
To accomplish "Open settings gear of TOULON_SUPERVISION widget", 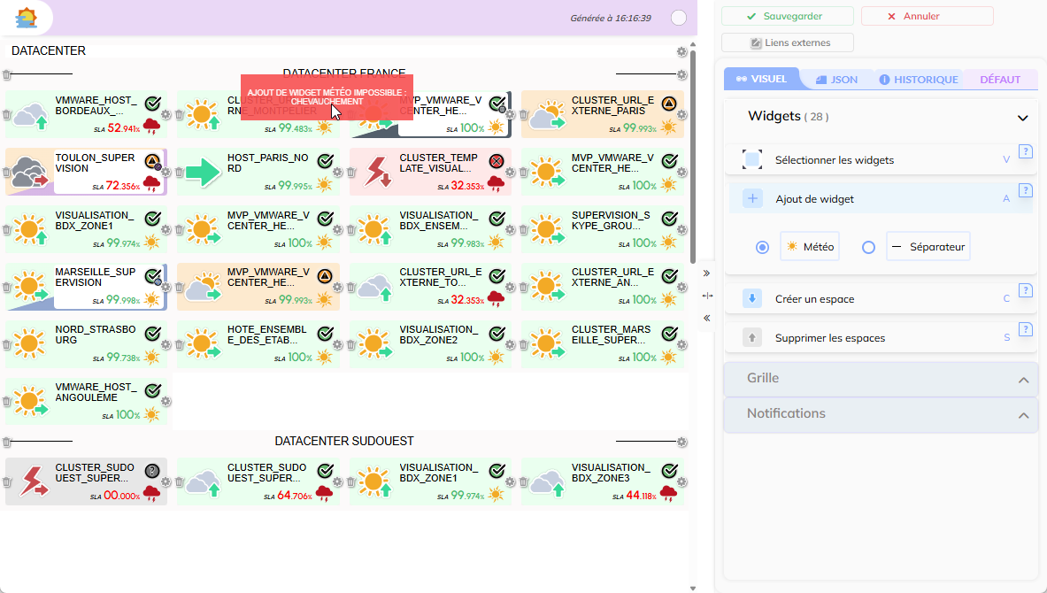I will 166,172.
